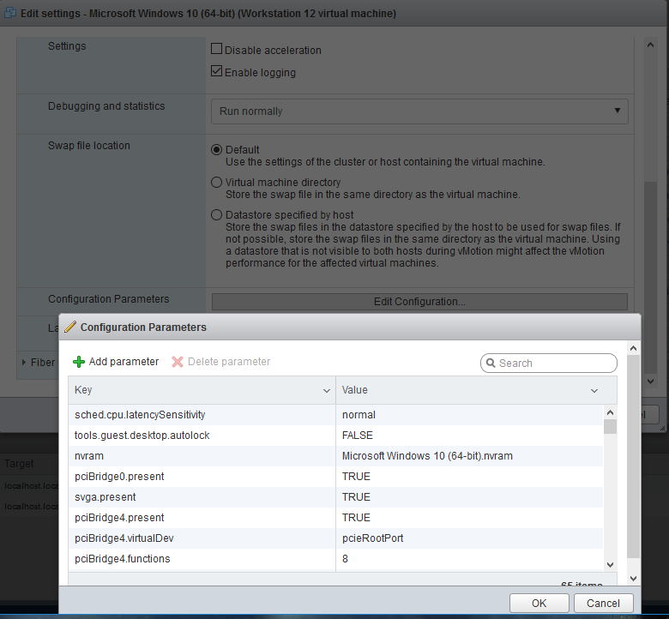Click parameter table scroll up arrow
Screen dimensions: 669x619
610,412
